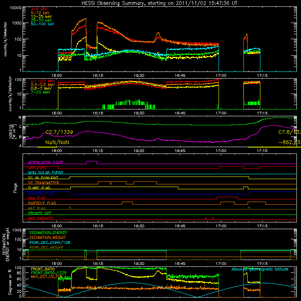301x301 pixels.
Task: Select the GAP_FLAG label
Action: tap(37, 167)
